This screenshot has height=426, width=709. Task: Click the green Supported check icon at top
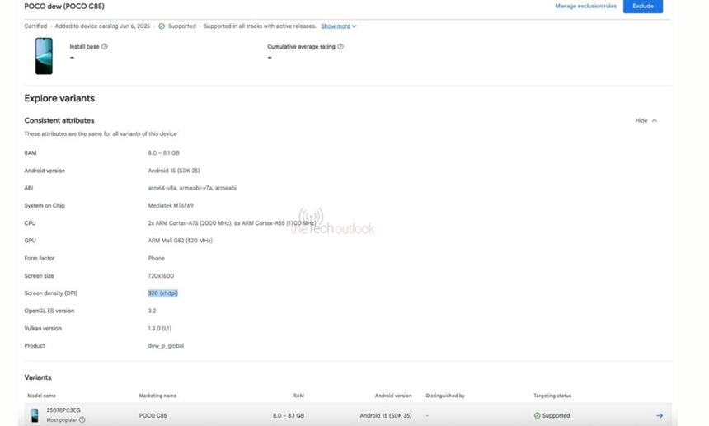pos(162,26)
